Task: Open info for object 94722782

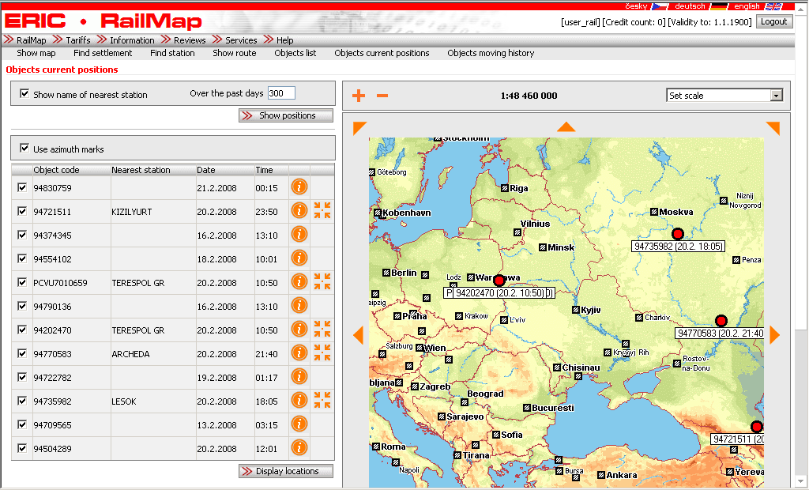Action: (299, 377)
